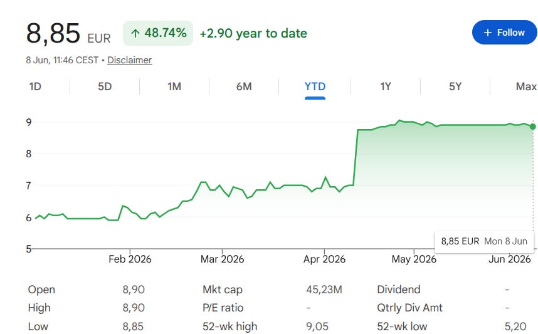Click the Mkt cap label
The width and height of the screenshot is (538, 334).
223,290
